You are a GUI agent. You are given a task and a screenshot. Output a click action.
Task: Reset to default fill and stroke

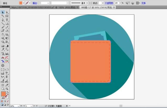click(x=2, y=98)
